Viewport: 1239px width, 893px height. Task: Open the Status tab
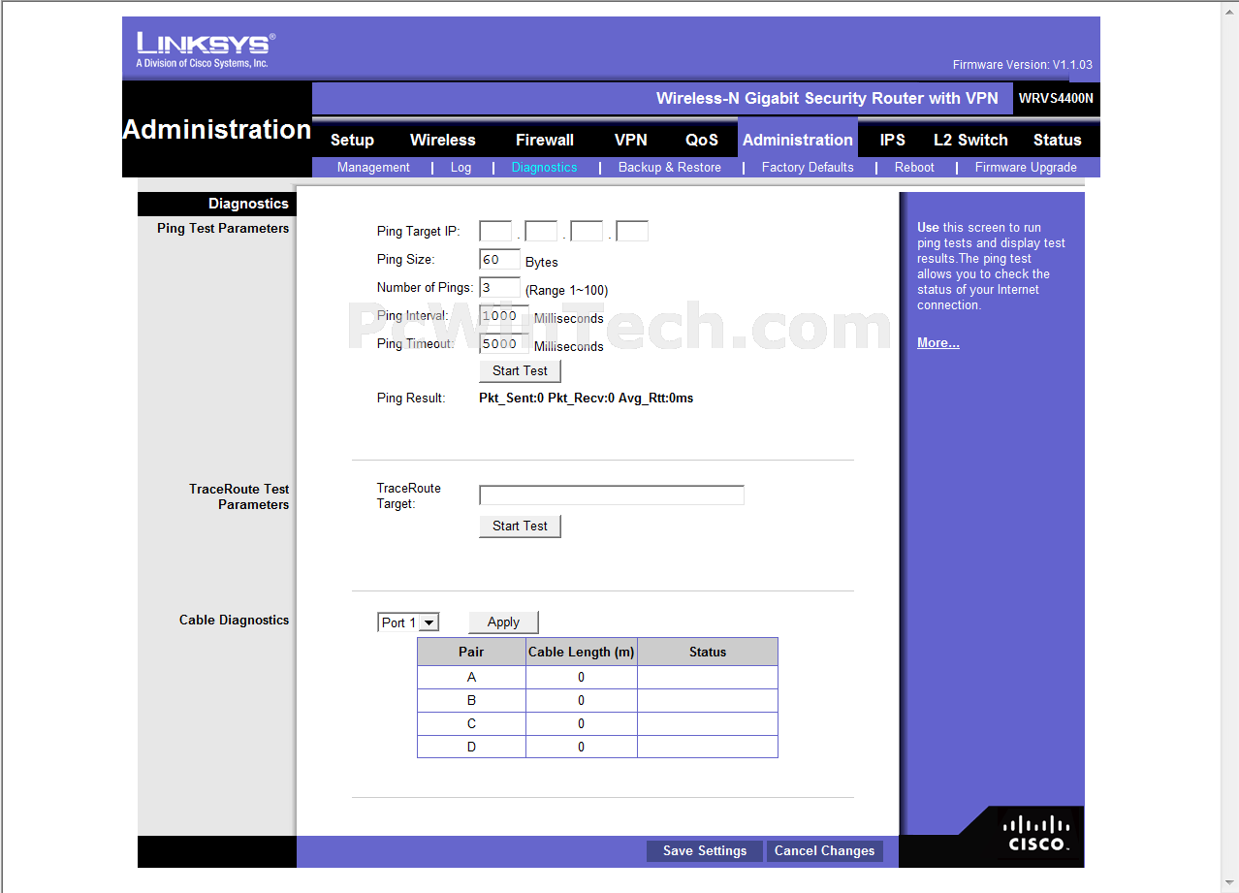pos(1057,140)
